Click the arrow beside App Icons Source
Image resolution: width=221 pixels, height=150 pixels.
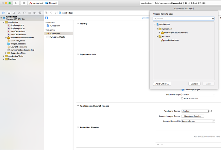[211, 111]
